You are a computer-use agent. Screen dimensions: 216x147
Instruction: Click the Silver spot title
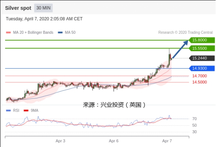[18, 8]
